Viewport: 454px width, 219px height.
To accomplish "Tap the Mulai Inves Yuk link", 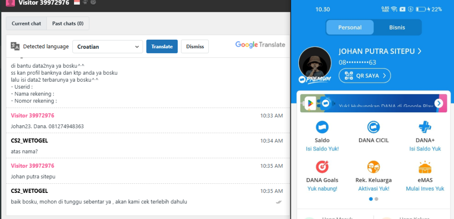I will click(425, 189).
